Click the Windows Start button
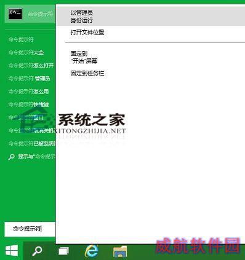This screenshot has height=260, width=245. 12,251
